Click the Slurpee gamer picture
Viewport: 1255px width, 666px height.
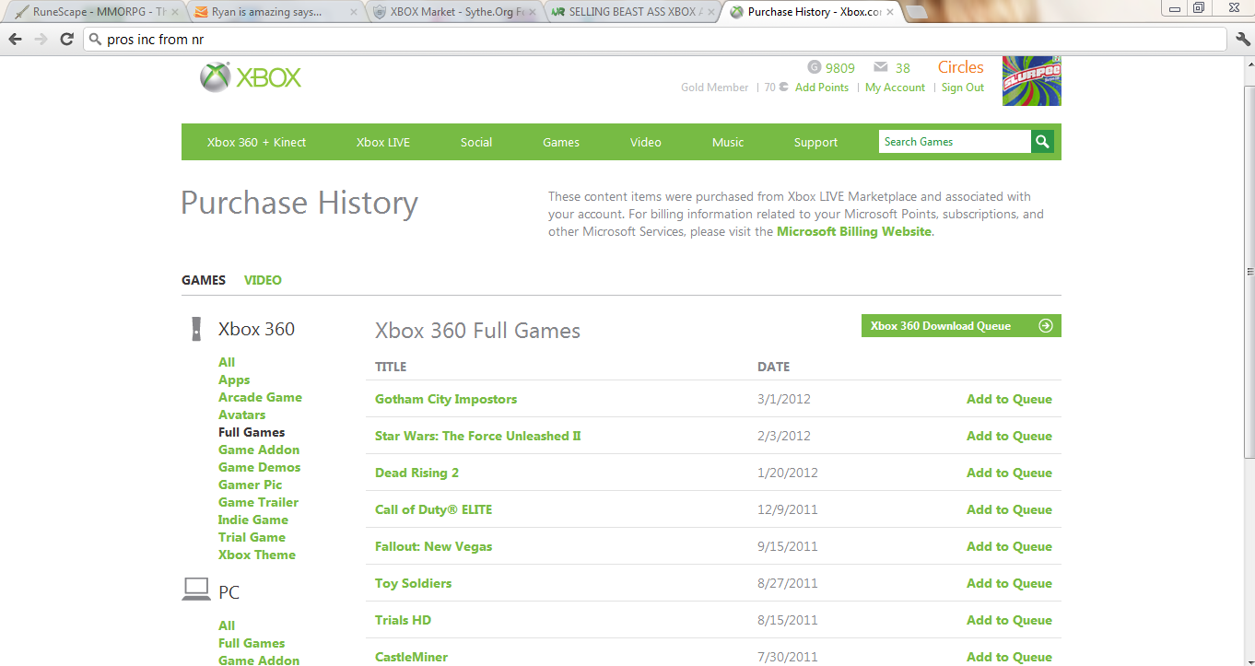tap(1031, 81)
